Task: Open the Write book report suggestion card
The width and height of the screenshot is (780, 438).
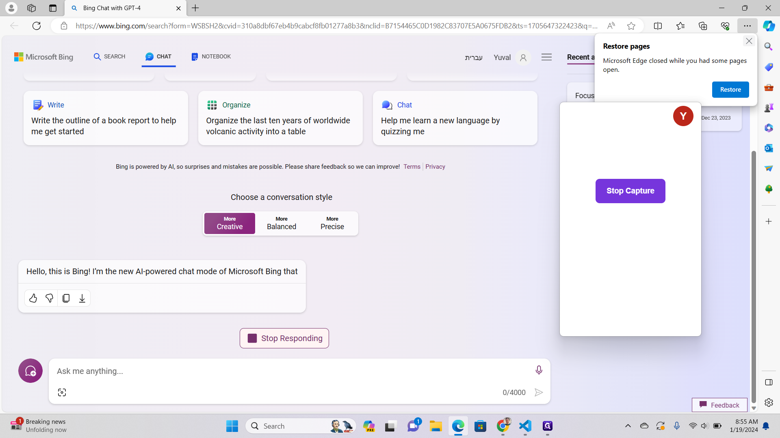Action: pos(106,118)
